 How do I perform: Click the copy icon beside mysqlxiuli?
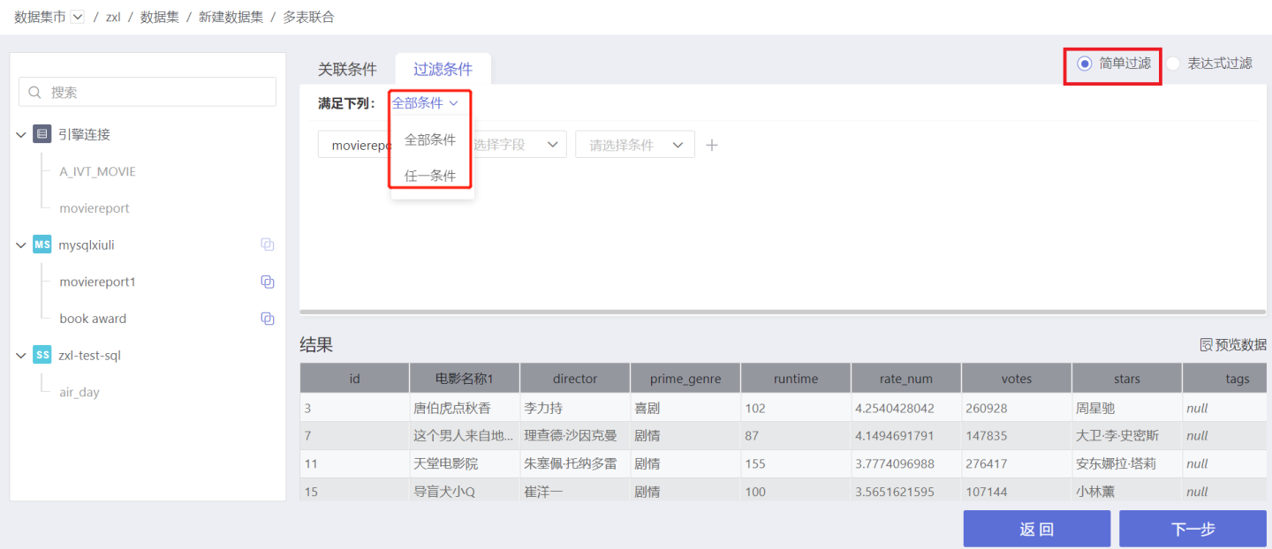[x=267, y=244]
